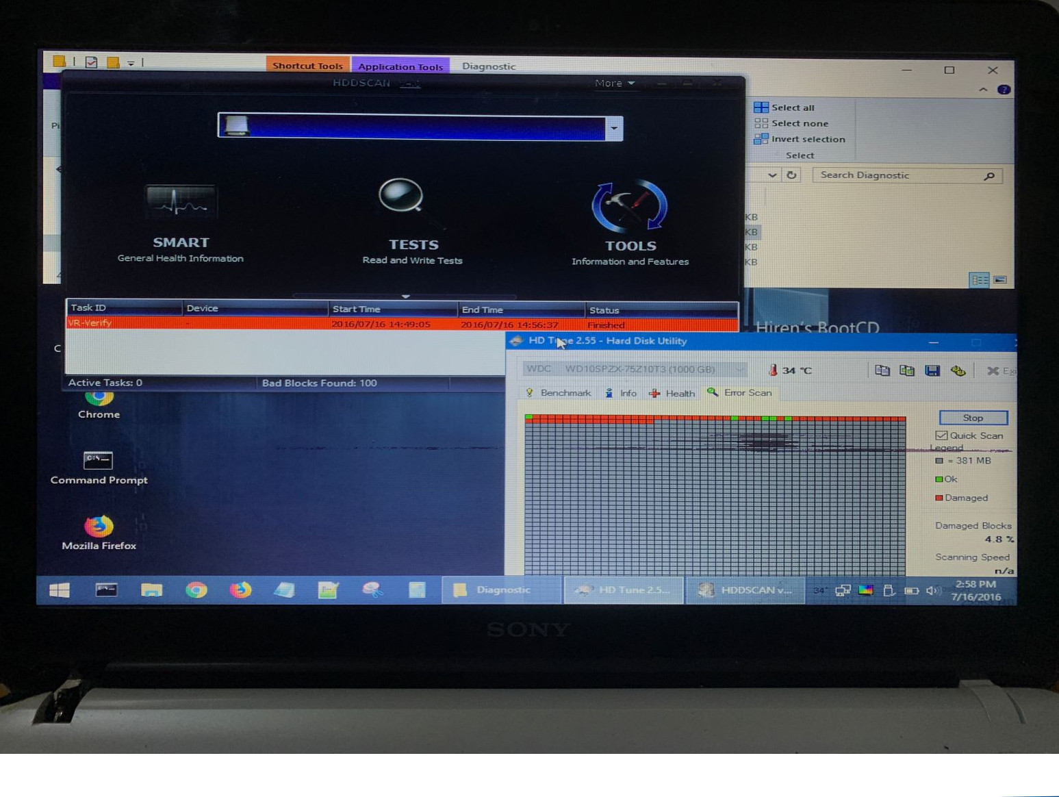Switch to Application Tools ribbon tab
The height and width of the screenshot is (797, 1059).
pyautogui.click(x=400, y=66)
